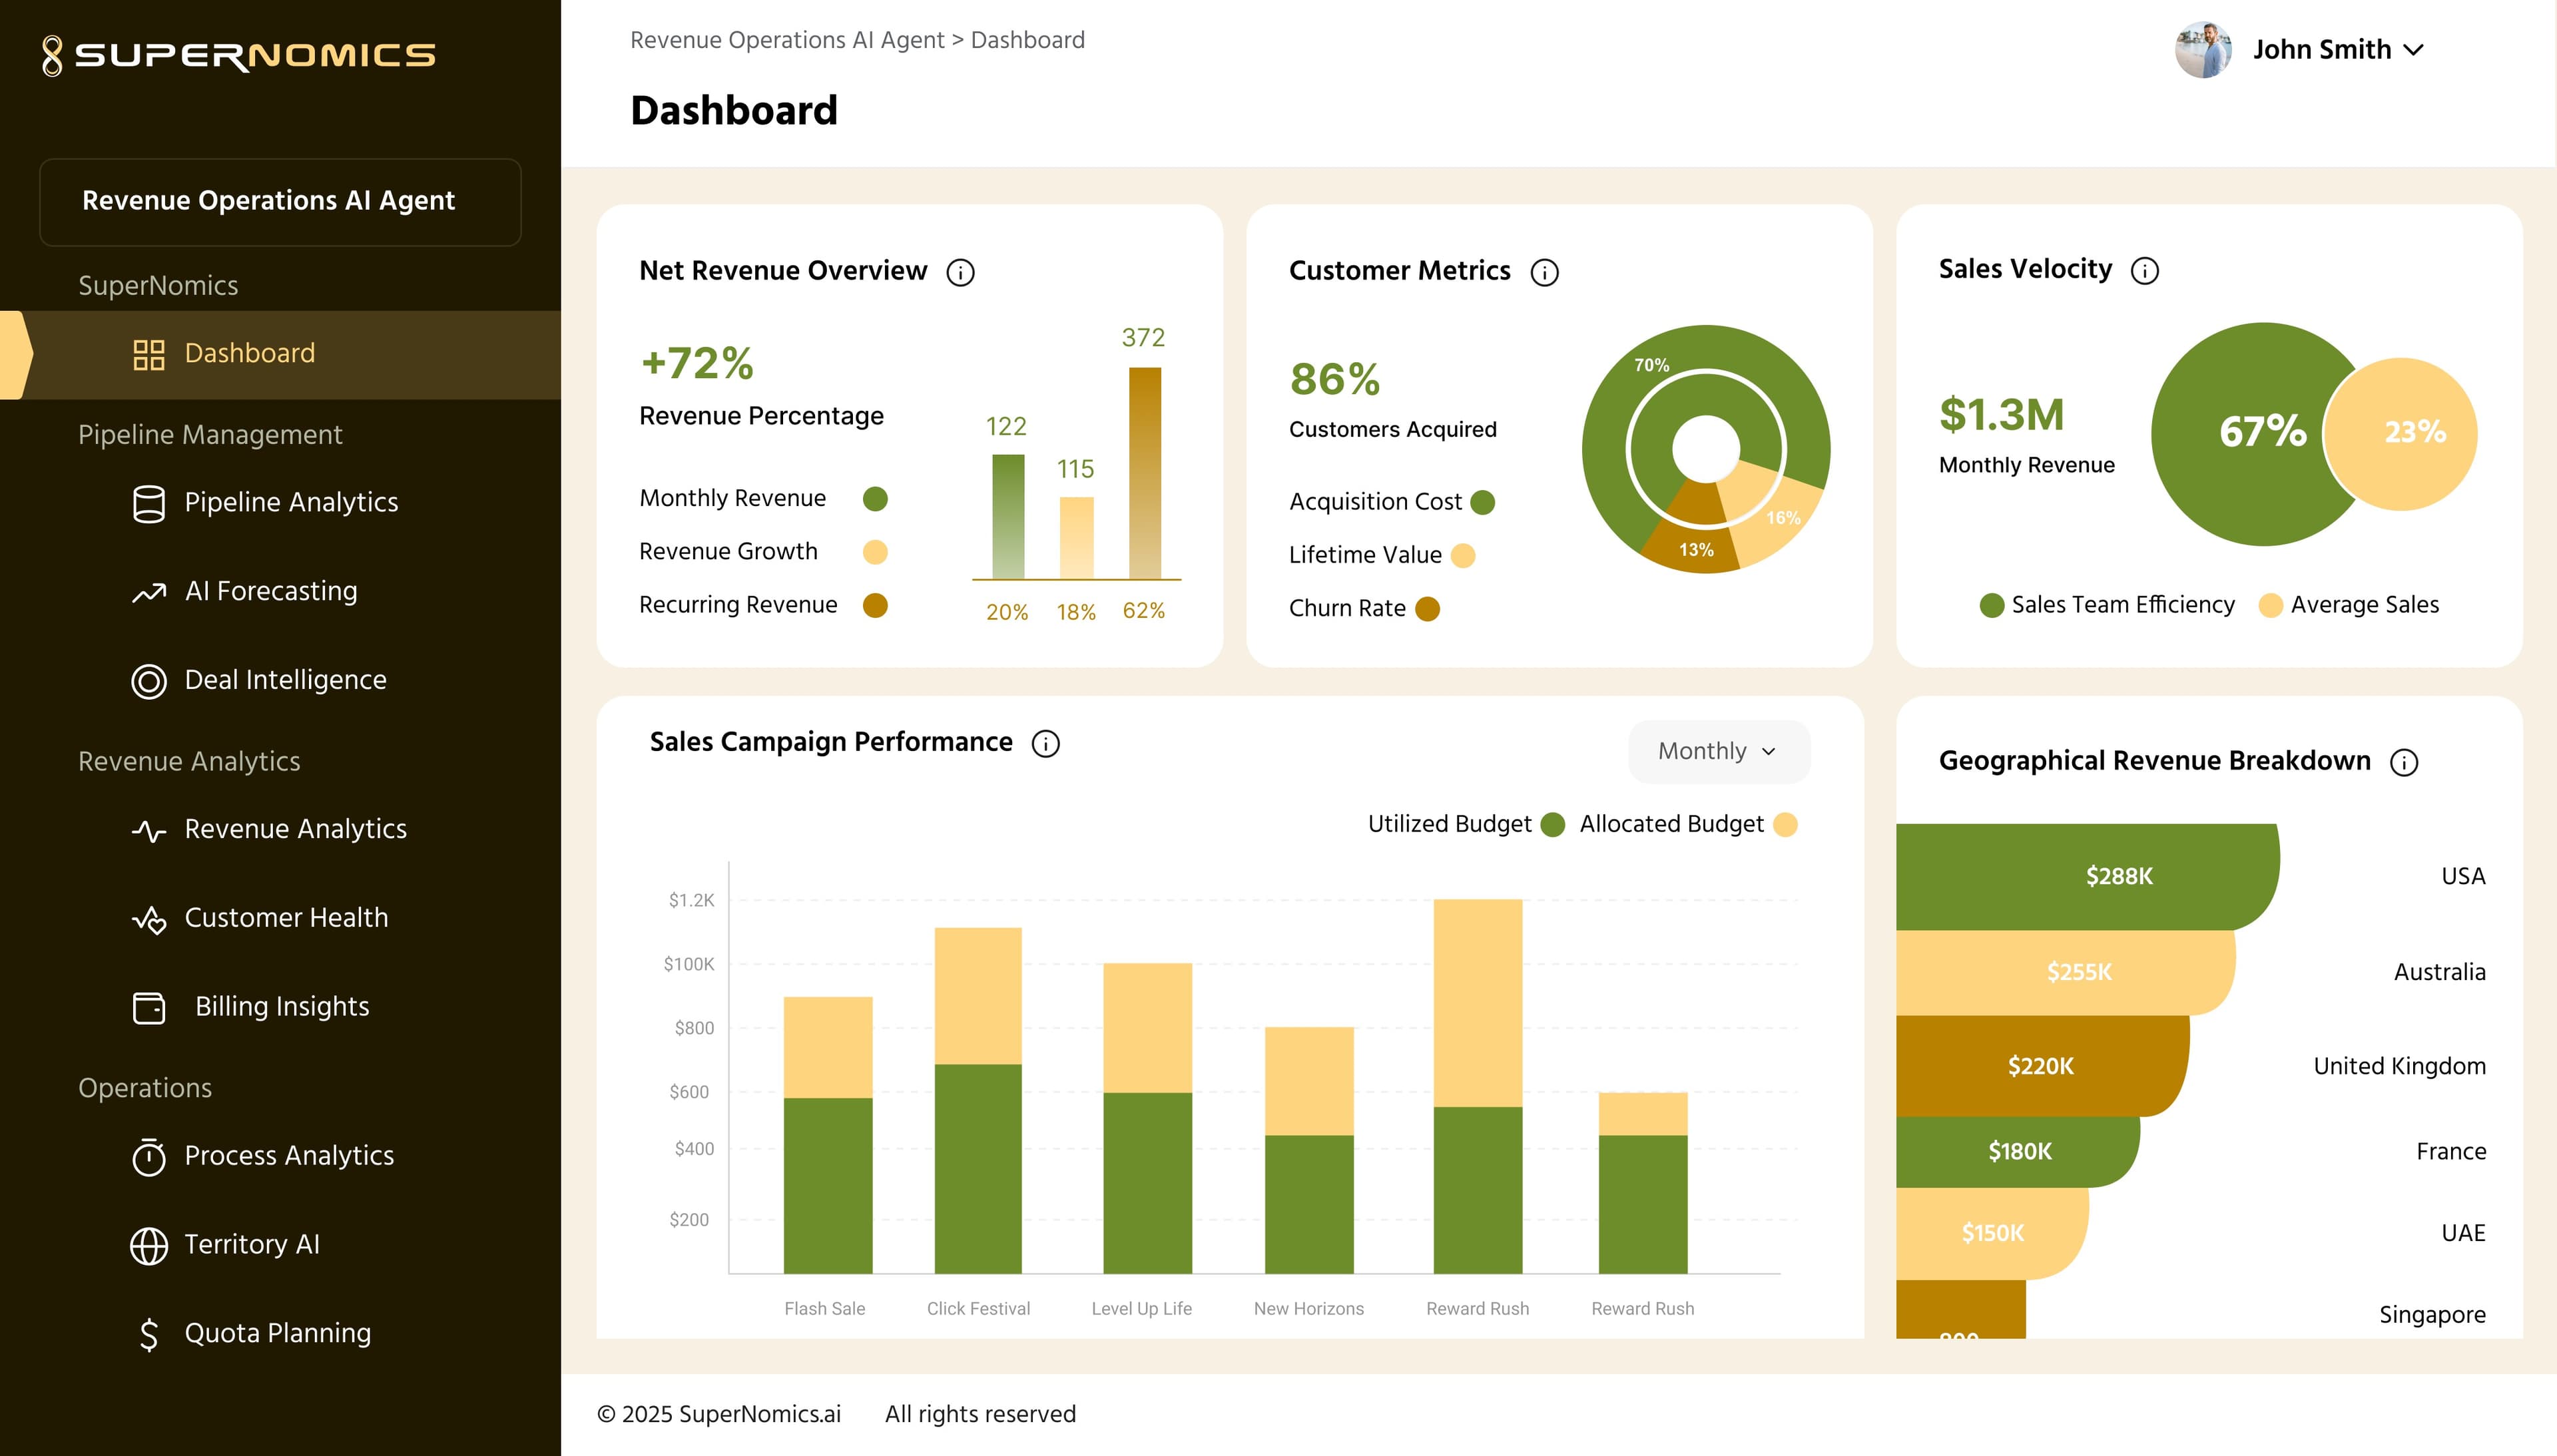Click info icon next to Sales Velocity
Image resolution: width=2557 pixels, height=1456 pixels.
pyautogui.click(x=2144, y=270)
